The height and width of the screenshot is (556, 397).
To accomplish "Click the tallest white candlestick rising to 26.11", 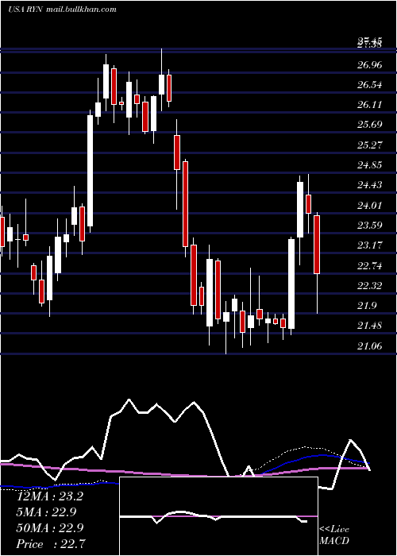I will [x=90, y=171].
